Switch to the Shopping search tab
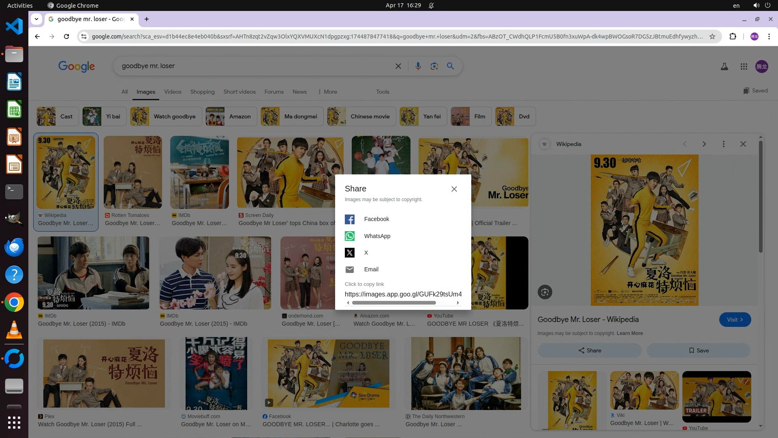 click(x=202, y=92)
